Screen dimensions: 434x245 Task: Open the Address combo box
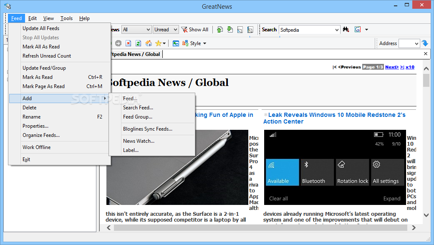pos(409,43)
